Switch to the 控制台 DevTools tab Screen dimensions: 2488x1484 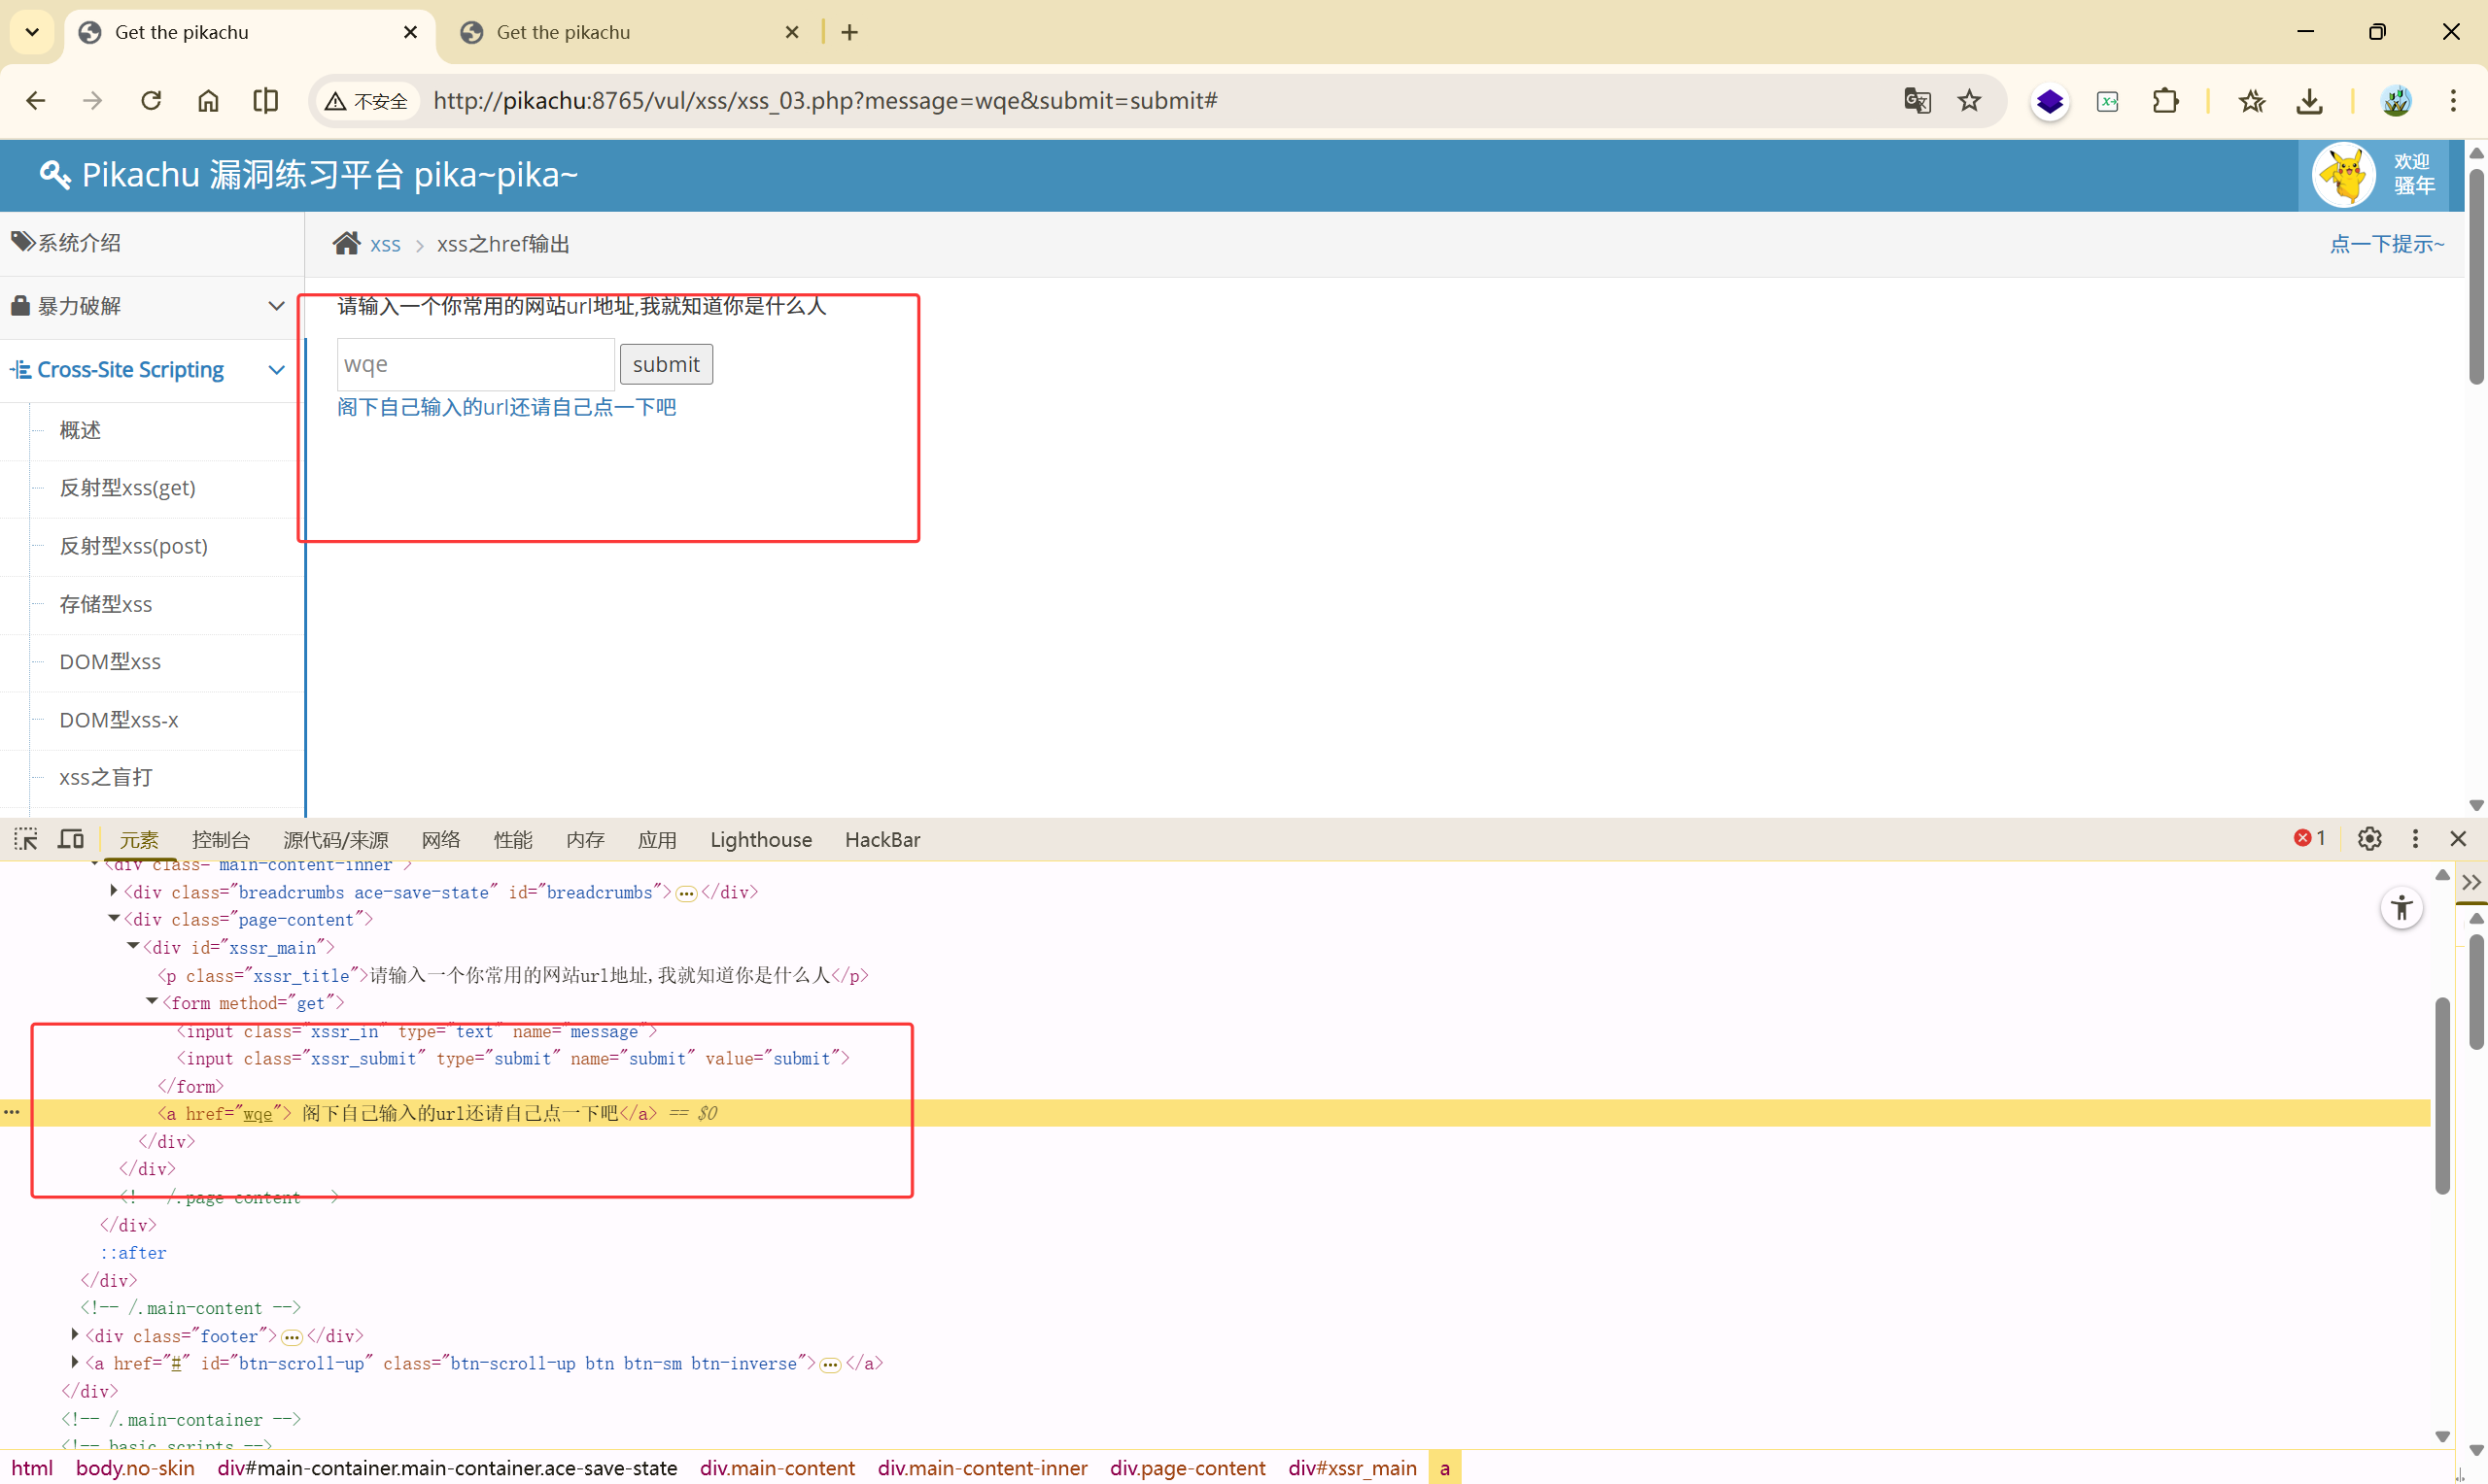pyautogui.click(x=220, y=839)
